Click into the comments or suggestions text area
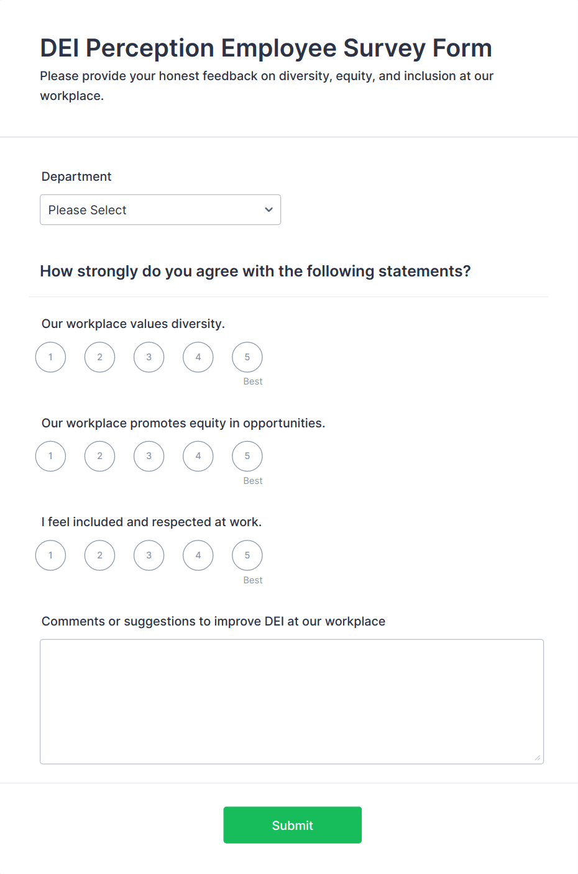Screen dimensions: 578x874 291,701
